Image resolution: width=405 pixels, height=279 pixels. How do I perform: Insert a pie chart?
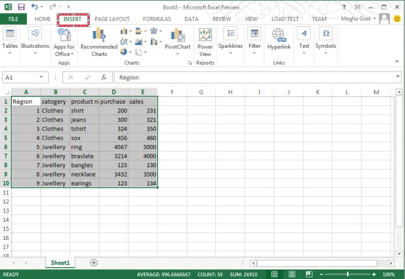(x=124, y=52)
